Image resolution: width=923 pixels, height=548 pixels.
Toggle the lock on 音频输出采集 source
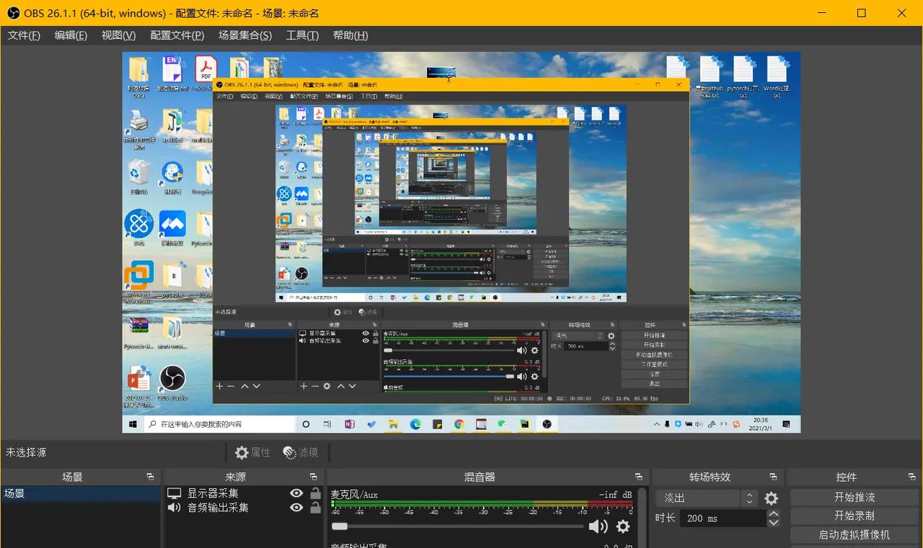(315, 508)
